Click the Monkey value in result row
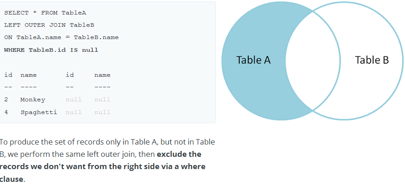Image resolution: width=405 pixels, height=185 pixels. coord(32,100)
